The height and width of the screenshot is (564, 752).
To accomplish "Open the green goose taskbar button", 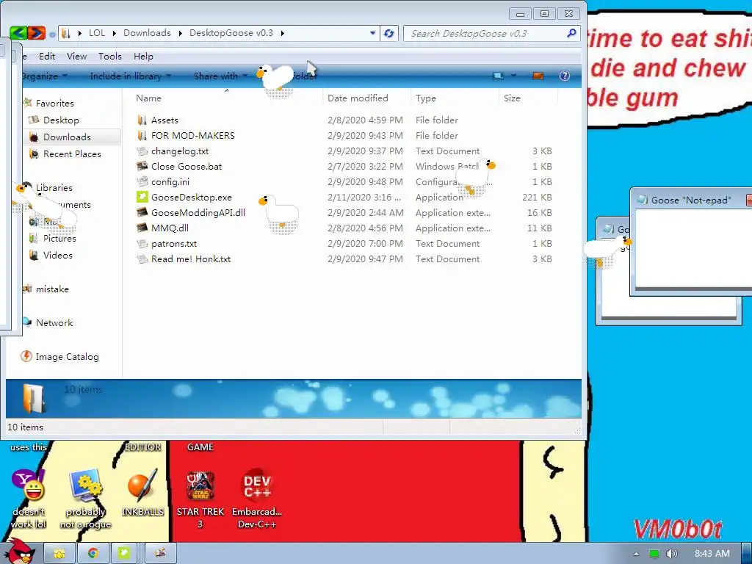I will click(125, 554).
